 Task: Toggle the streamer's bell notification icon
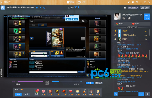point(129,18)
